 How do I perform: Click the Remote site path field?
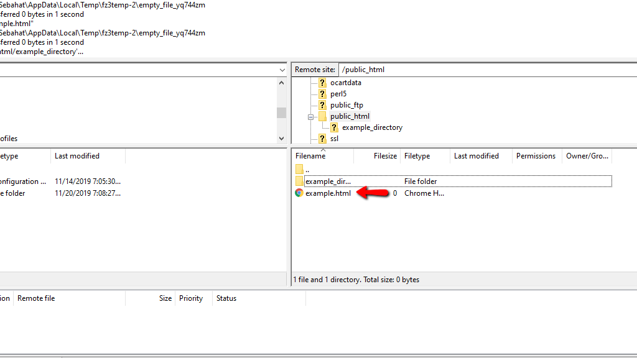click(488, 70)
